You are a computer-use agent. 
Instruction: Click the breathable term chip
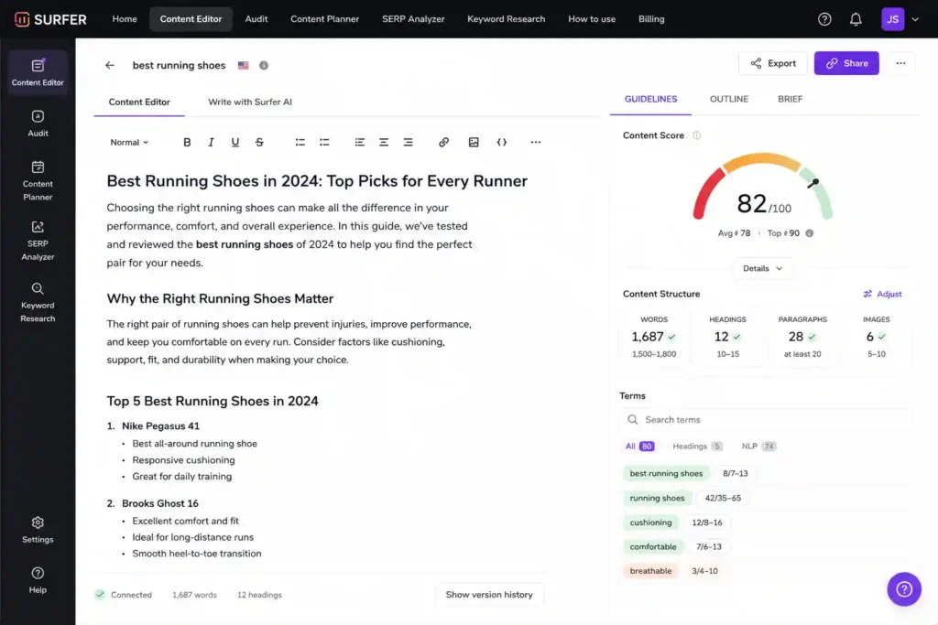(x=650, y=571)
